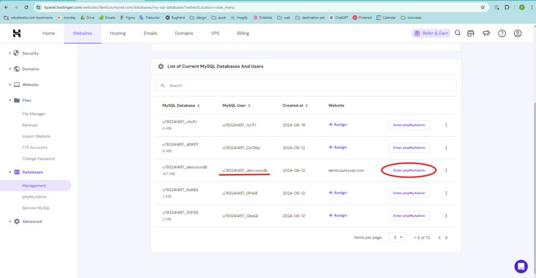Open the chat support bubble
Screen dimensions: 536x278
click(x=521, y=266)
